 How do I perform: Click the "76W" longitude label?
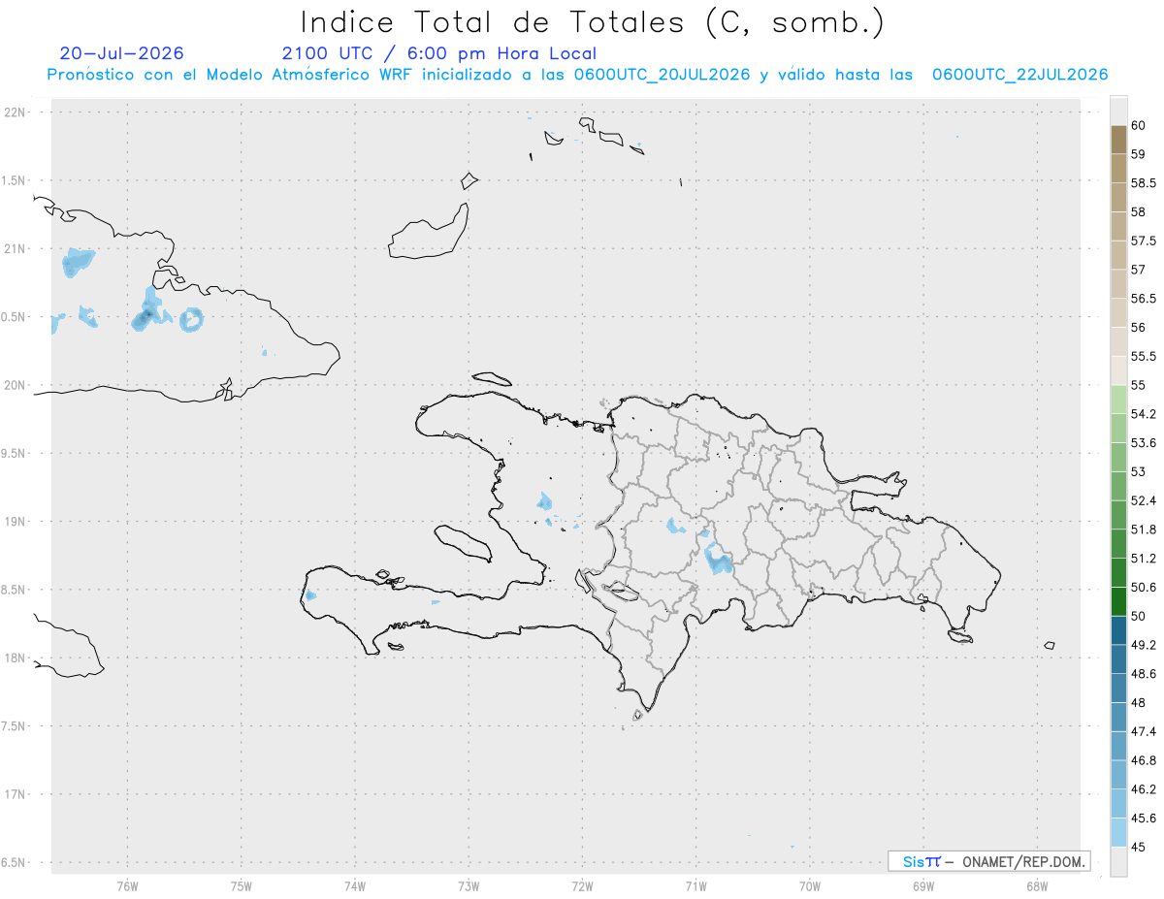pyautogui.click(x=127, y=885)
